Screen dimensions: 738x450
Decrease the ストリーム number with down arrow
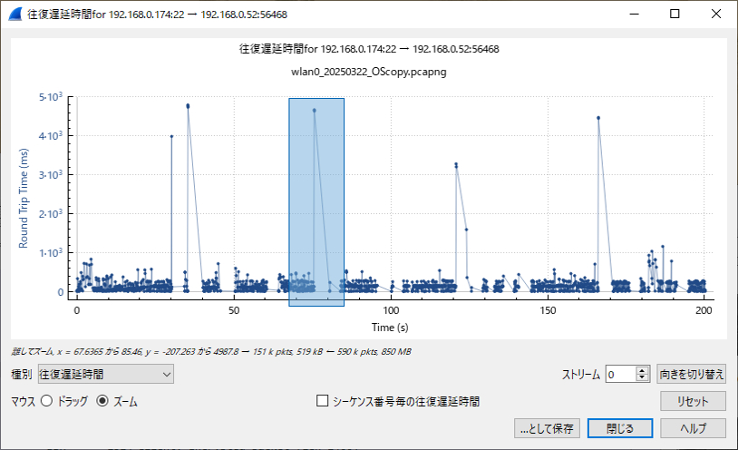[643, 378]
